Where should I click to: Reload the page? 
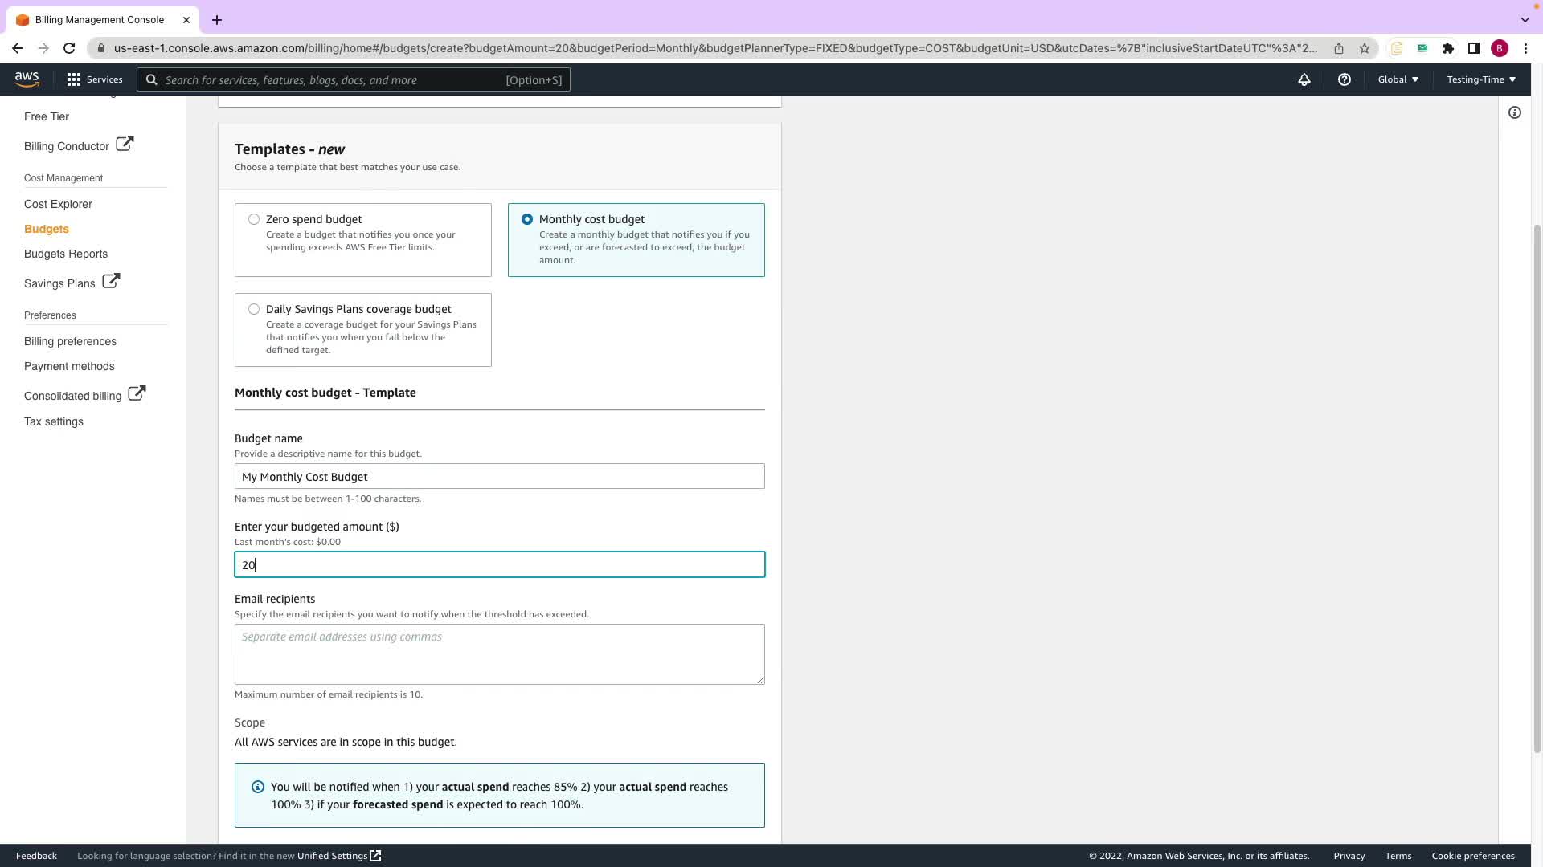click(x=69, y=48)
